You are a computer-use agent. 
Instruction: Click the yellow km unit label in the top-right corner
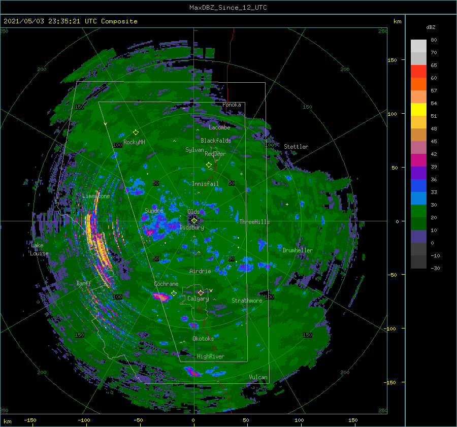point(397,21)
